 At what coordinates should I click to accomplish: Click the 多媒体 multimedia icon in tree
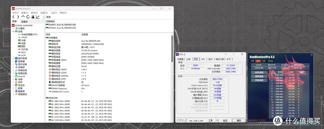coord(16,67)
